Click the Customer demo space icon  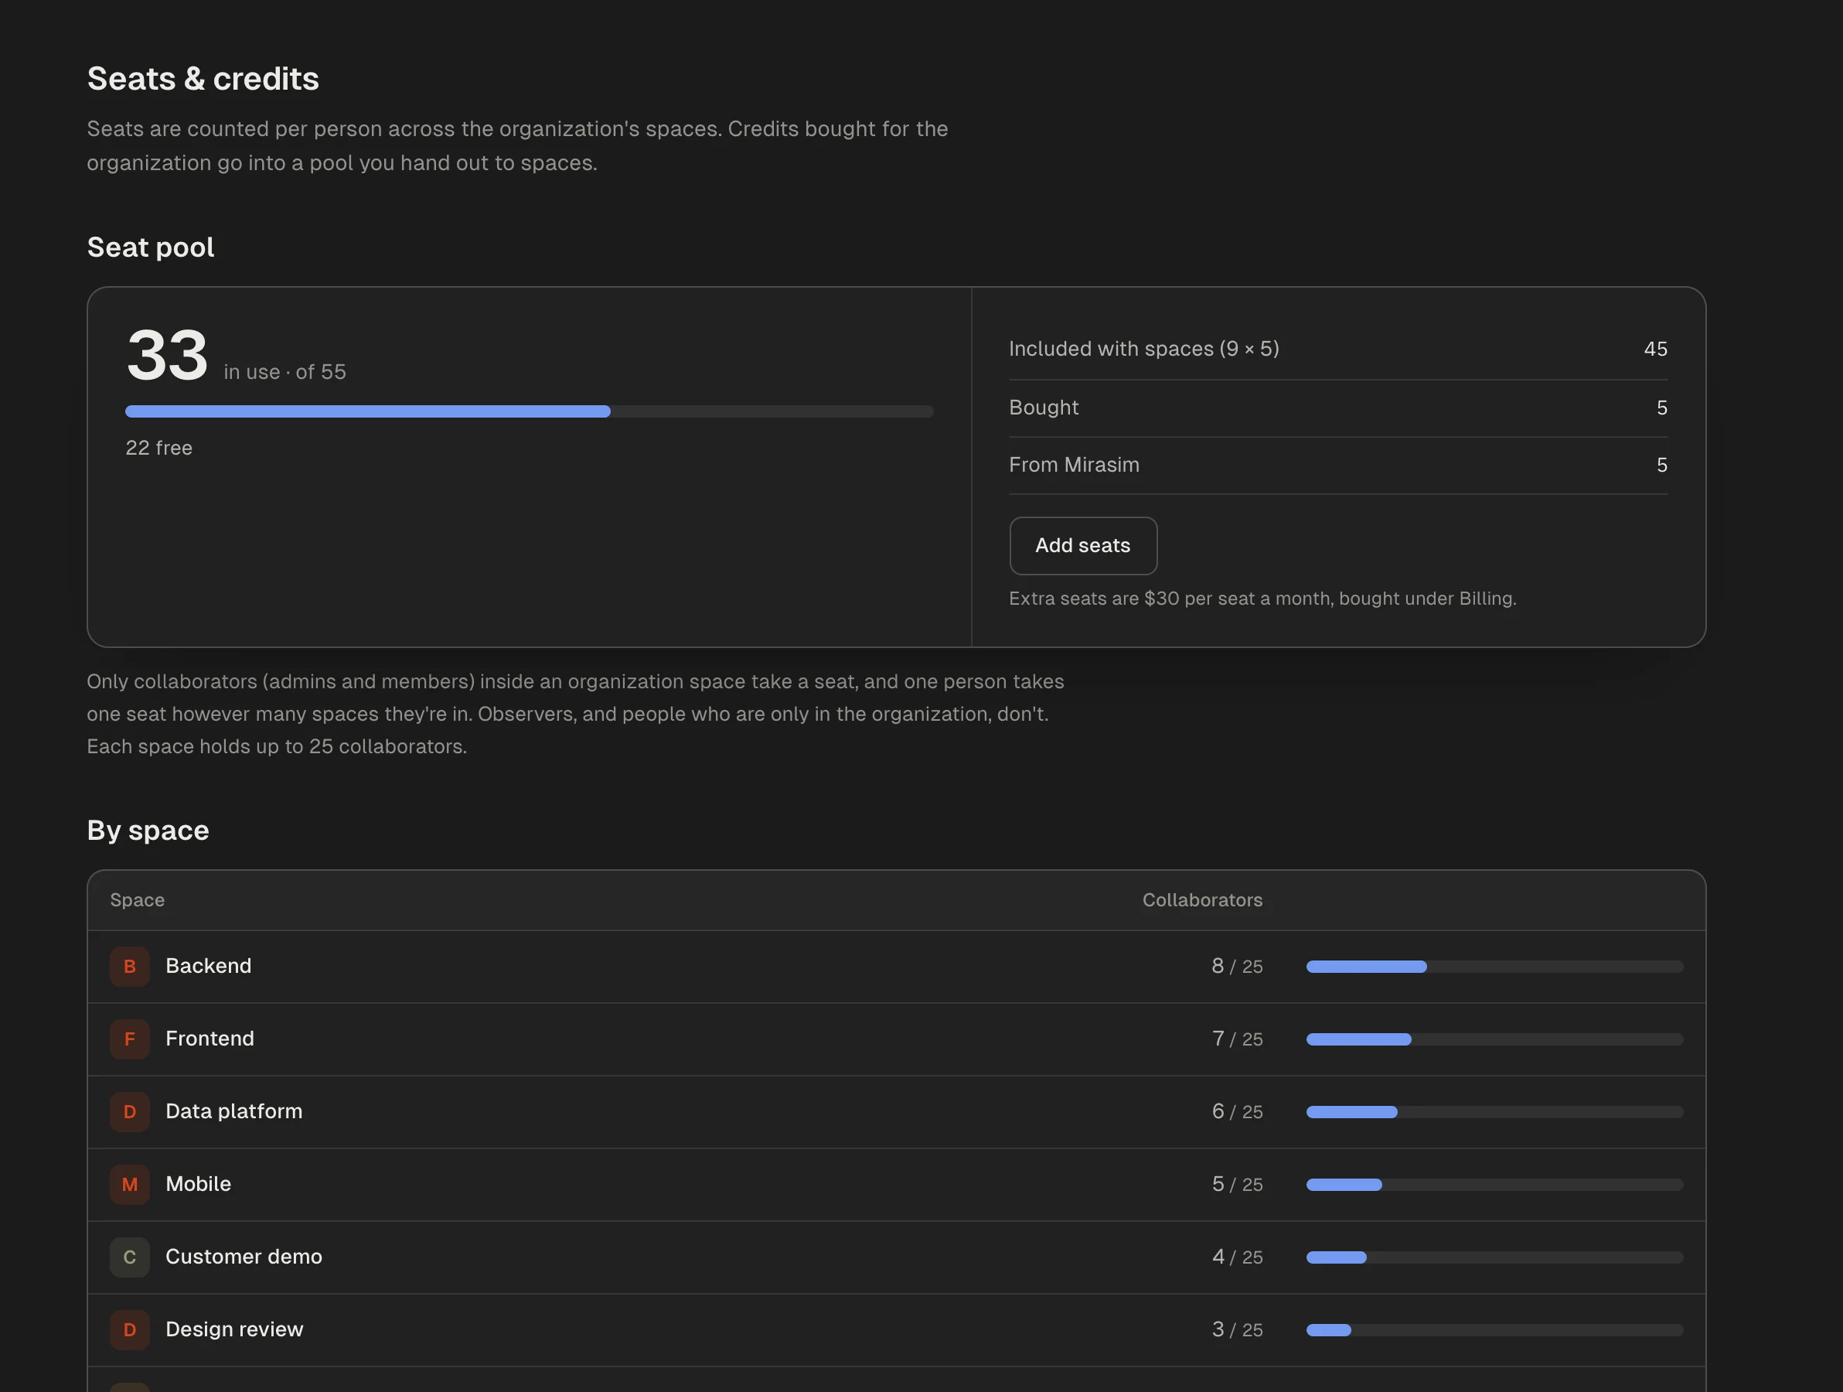pos(130,1256)
